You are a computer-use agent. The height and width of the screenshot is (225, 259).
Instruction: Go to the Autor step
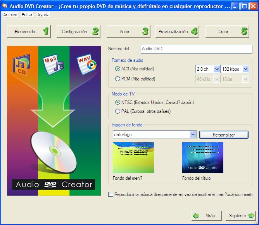(128, 31)
